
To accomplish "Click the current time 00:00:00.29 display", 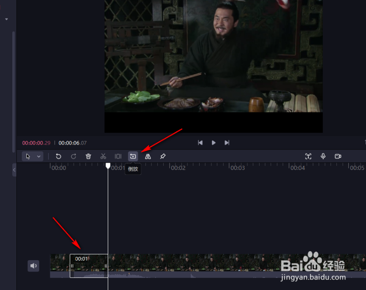I will [36, 143].
